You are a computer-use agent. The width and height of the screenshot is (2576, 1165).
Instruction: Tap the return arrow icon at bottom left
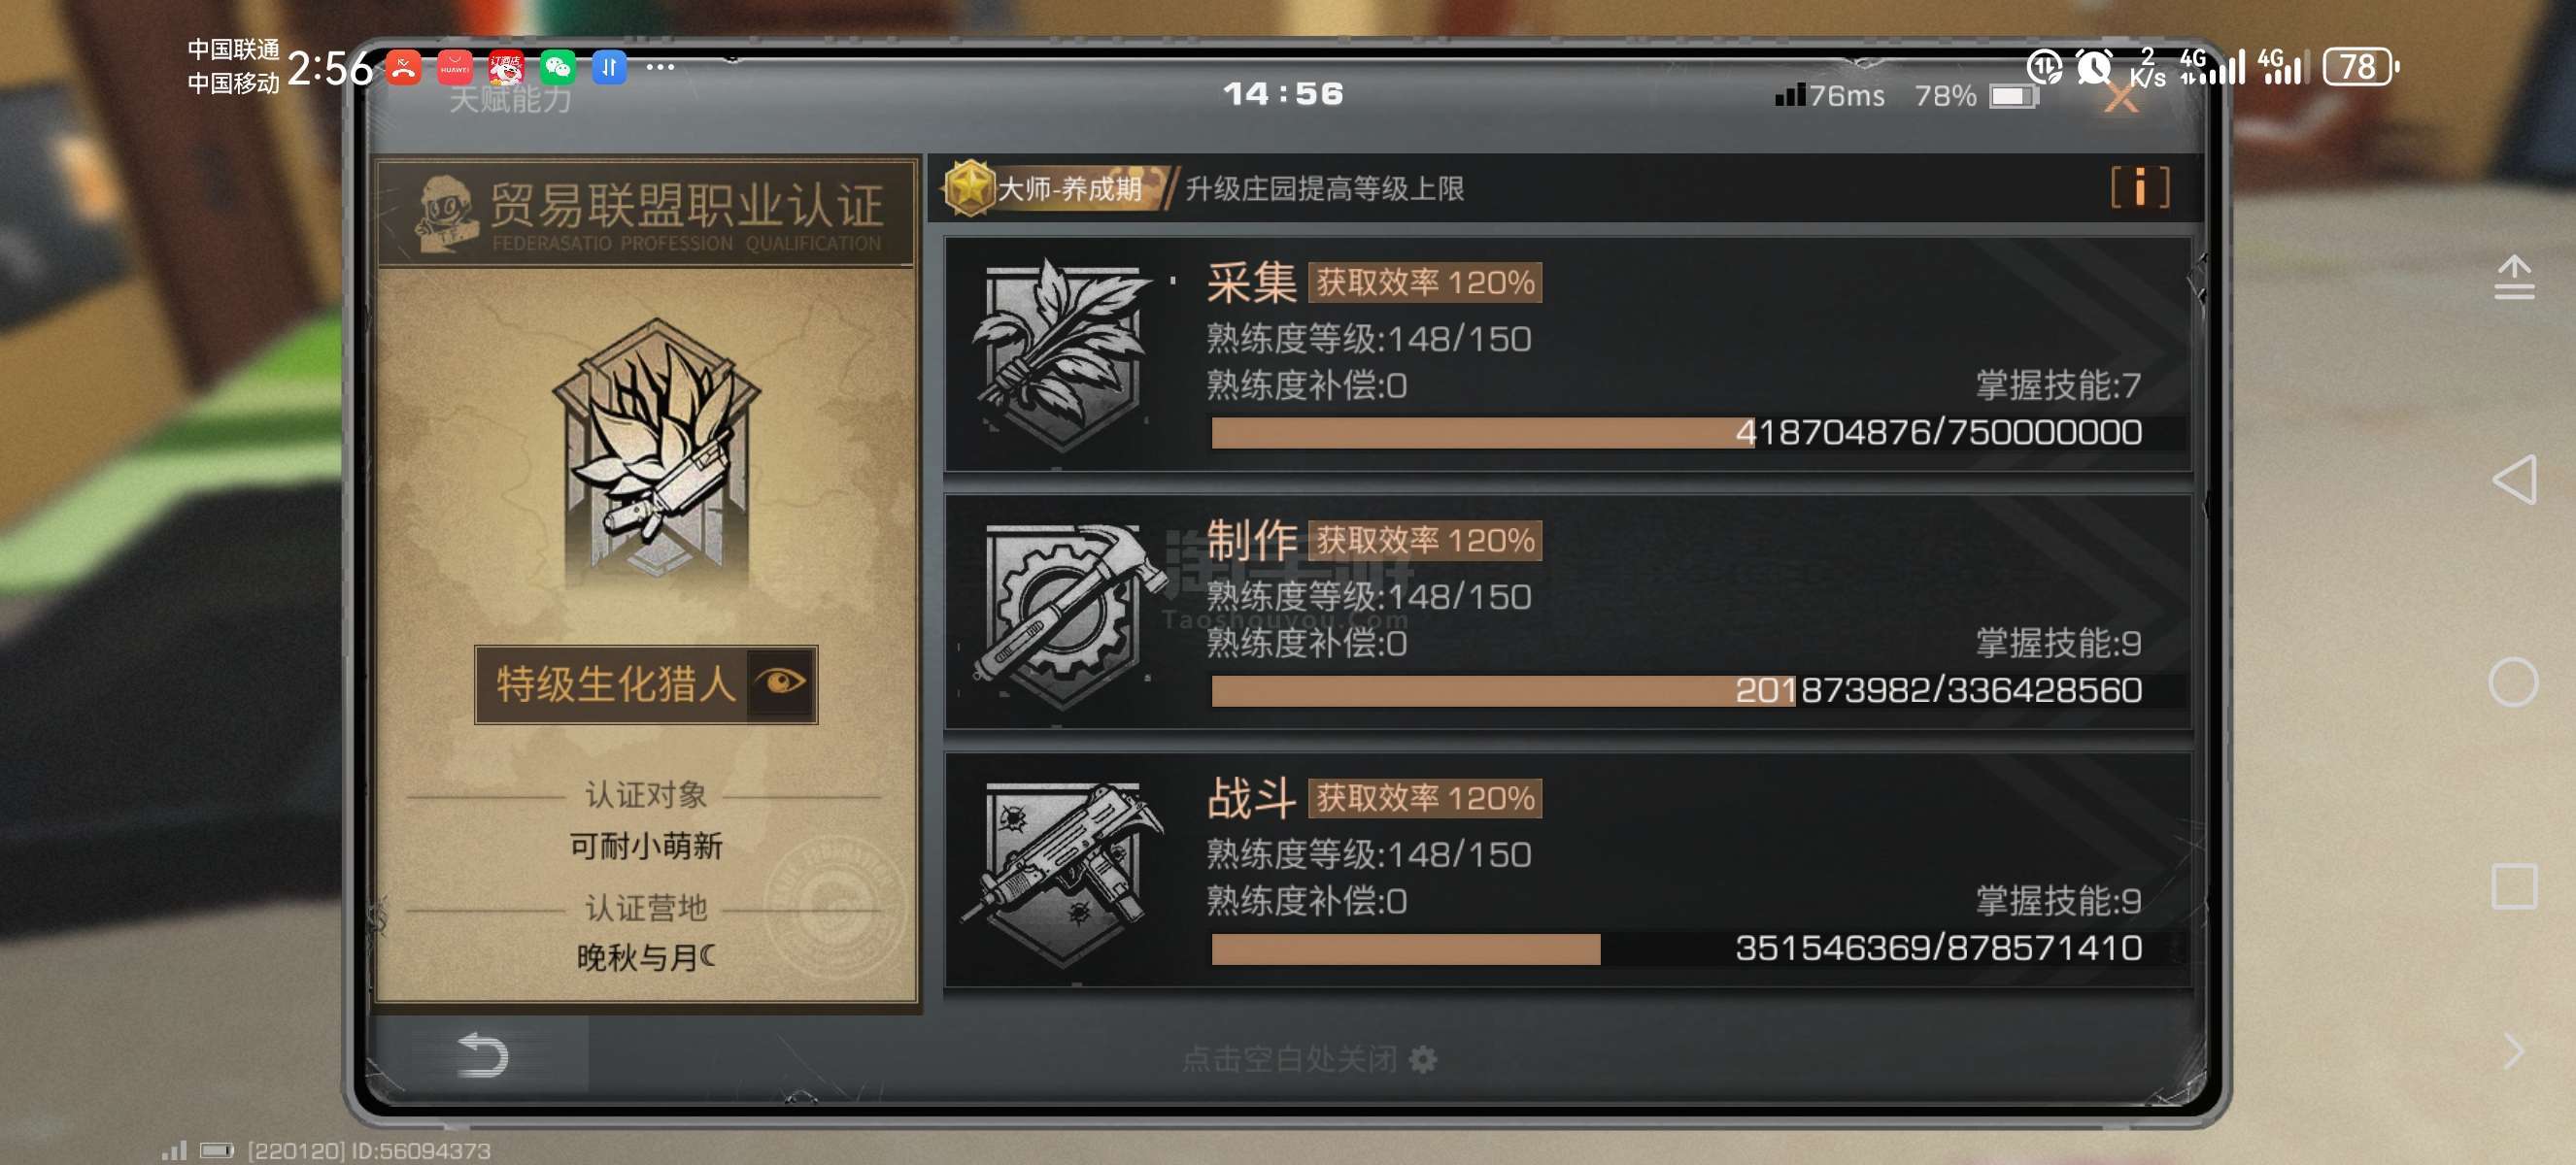coord(483,1055)
